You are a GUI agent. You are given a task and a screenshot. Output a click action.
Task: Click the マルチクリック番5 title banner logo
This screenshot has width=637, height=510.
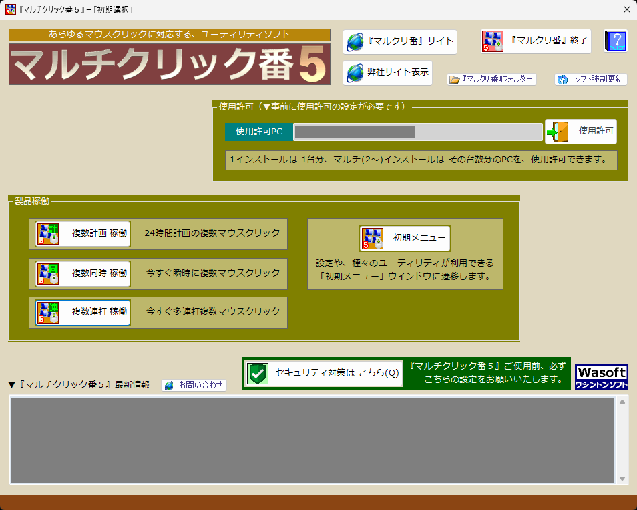pyautogui.click(x=170, y=64)
